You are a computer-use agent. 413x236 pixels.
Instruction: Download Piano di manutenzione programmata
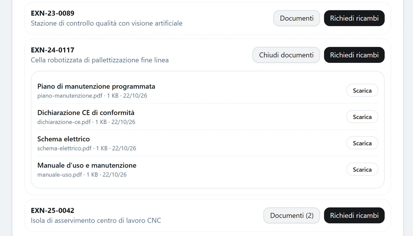point(362,91)
